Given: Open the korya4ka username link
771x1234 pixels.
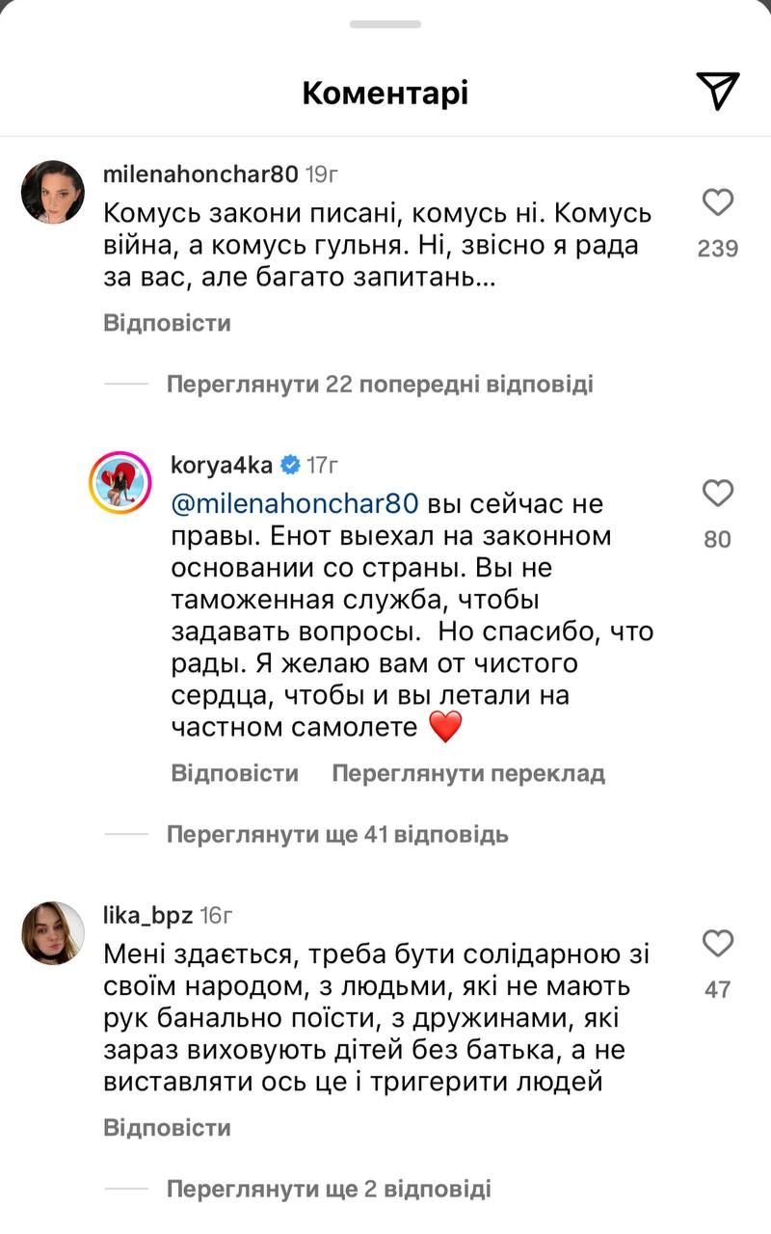Looking at the screenshot, I should tap(223, 466).
